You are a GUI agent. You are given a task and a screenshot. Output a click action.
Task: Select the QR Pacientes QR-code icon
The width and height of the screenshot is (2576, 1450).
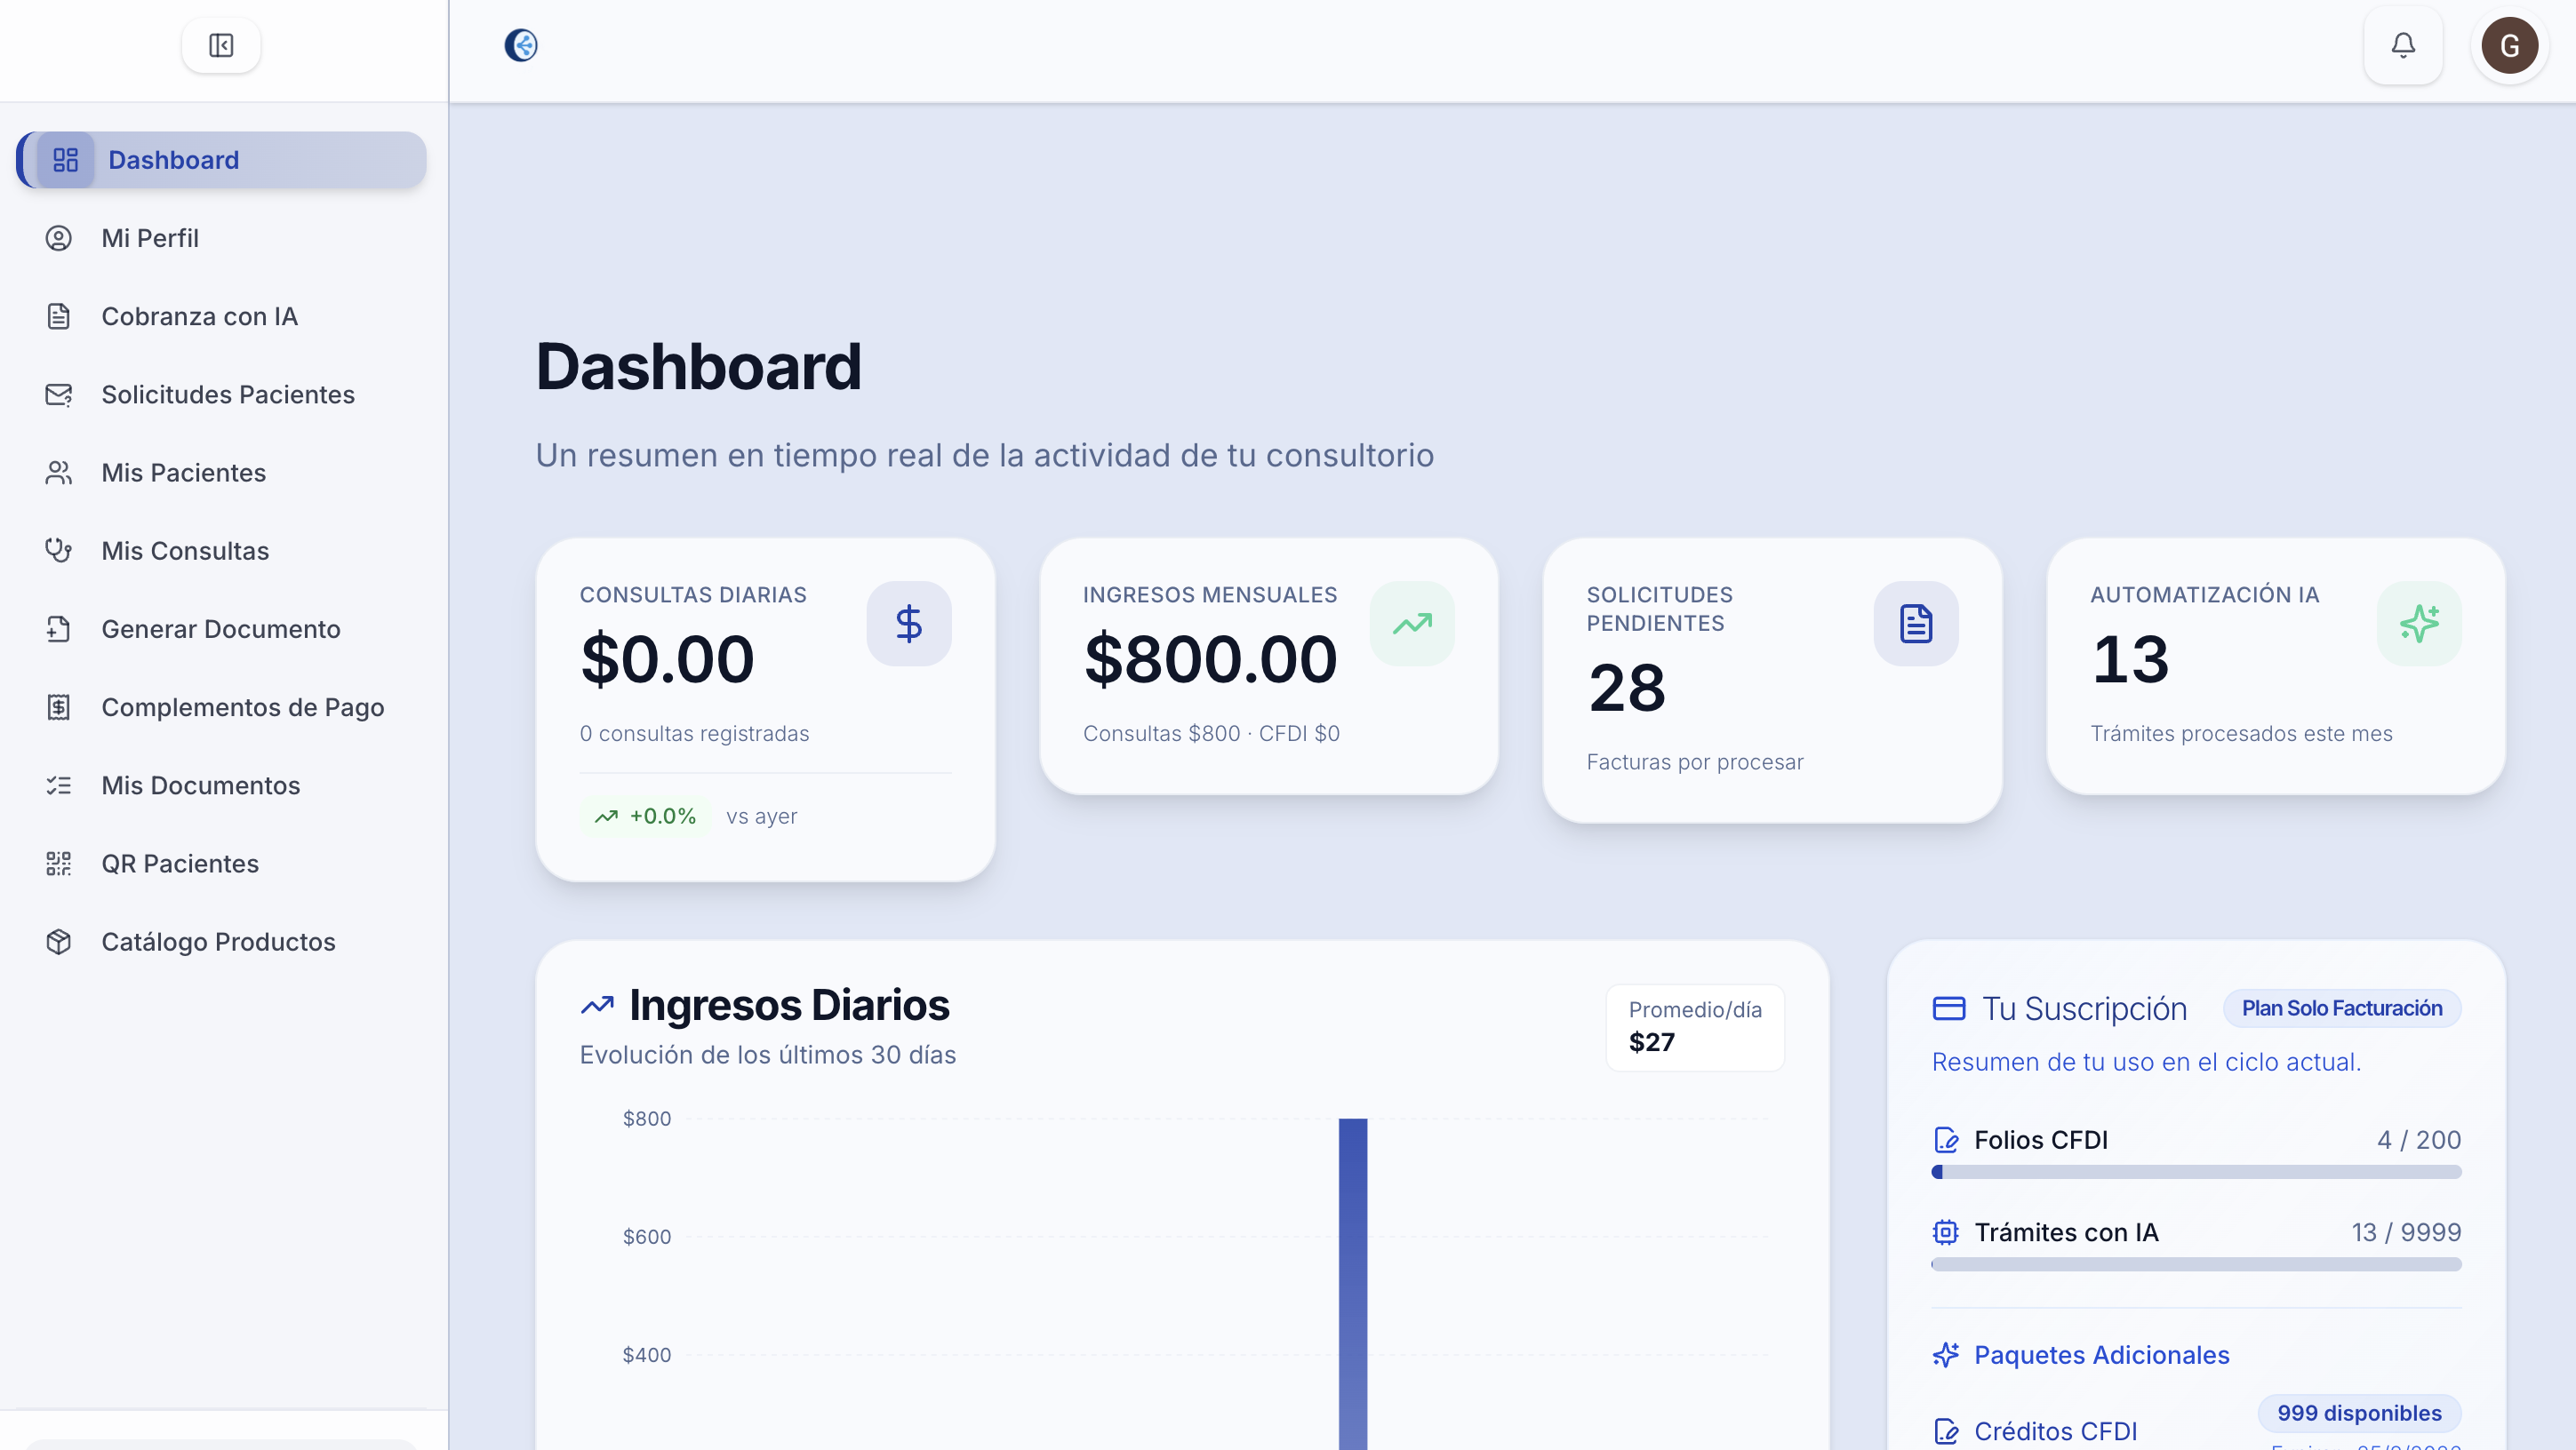(x=57, y=864)
